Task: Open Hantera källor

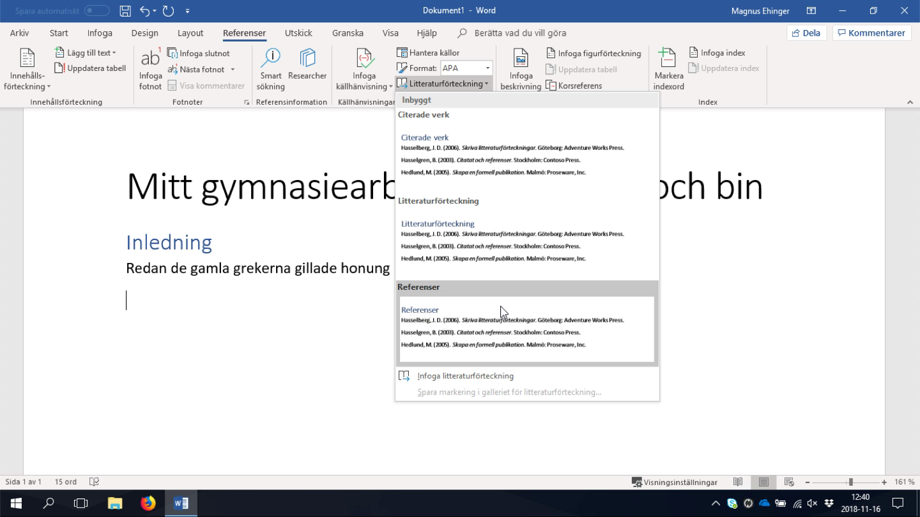Action: (x=428, y=53)
